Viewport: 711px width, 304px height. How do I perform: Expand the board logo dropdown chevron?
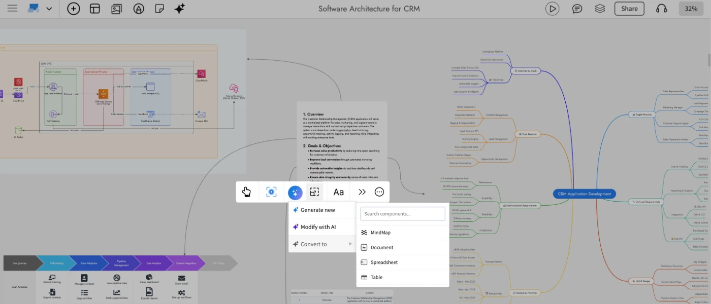pyautogui.click(x=49, y=9)
